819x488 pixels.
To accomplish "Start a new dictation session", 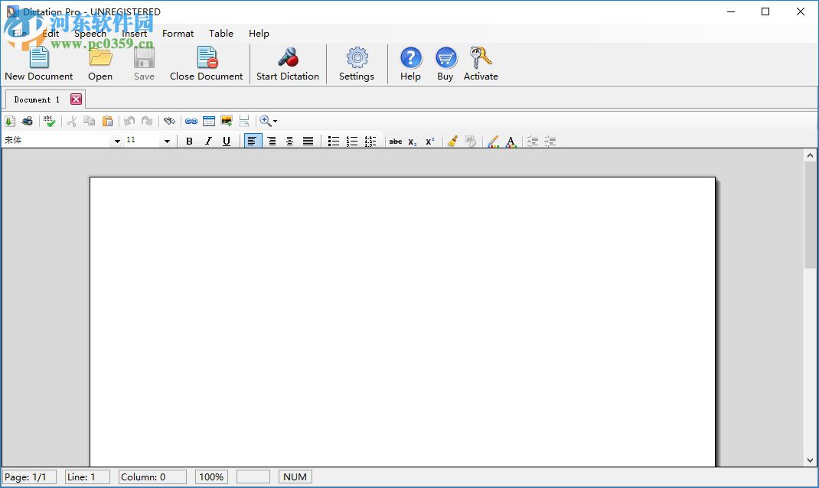I will click(x=288, y=63).
